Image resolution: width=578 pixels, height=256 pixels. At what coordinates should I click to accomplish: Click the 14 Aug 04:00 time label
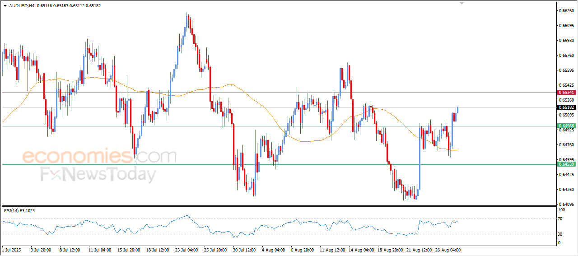tap(361, 249)
